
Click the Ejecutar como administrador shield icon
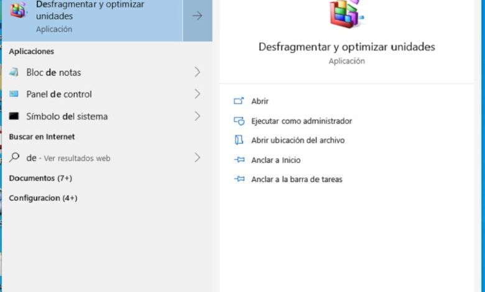[x=239, y=121]
